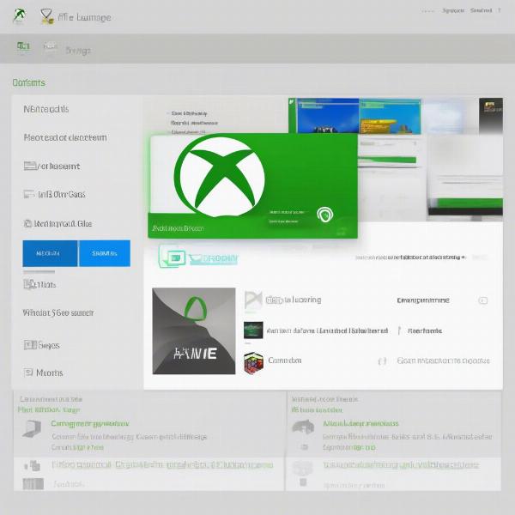Image resolution: width=515 pixels, height=515 pixels.
Task: Click the last square icon in the left sidebar
Action: coord(28,373)
